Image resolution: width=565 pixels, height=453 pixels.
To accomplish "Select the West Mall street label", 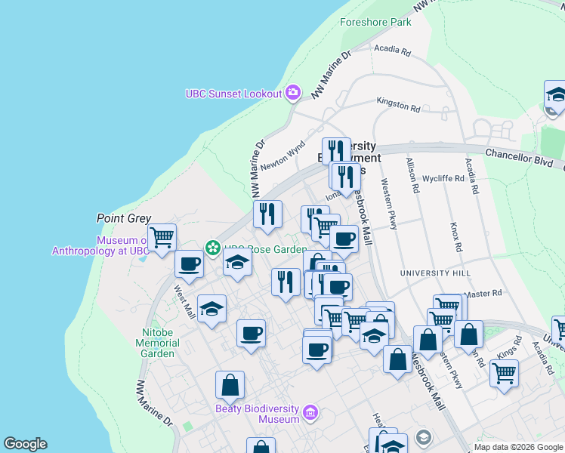I will [x=185, y=302].
